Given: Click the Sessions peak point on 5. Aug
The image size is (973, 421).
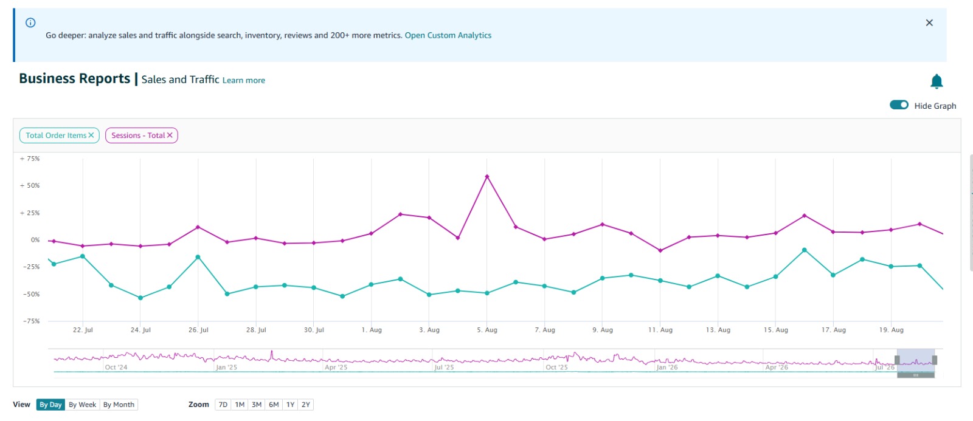Looking at the screenshot, I should coord(487,177).
